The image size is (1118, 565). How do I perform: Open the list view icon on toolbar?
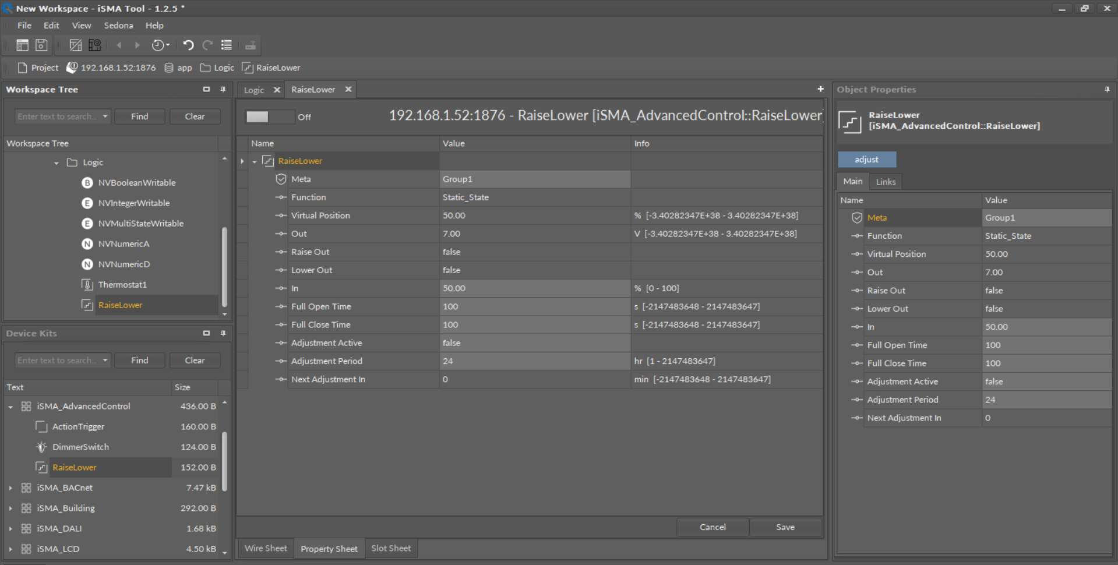(227, 45)
